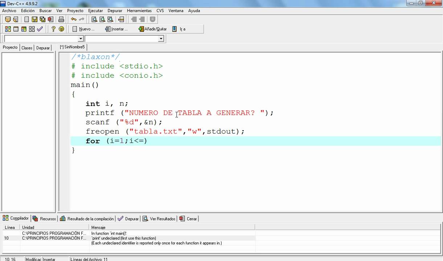Open the Resultado de la compilación tab
The height and width of the screenshot is (261, 443).
click(x=87, y=219)
